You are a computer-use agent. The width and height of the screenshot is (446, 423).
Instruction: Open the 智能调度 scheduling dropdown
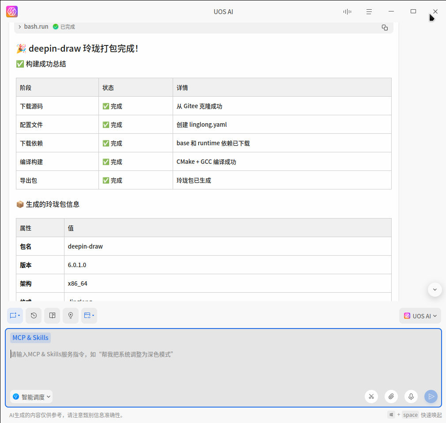pos(31,397)
